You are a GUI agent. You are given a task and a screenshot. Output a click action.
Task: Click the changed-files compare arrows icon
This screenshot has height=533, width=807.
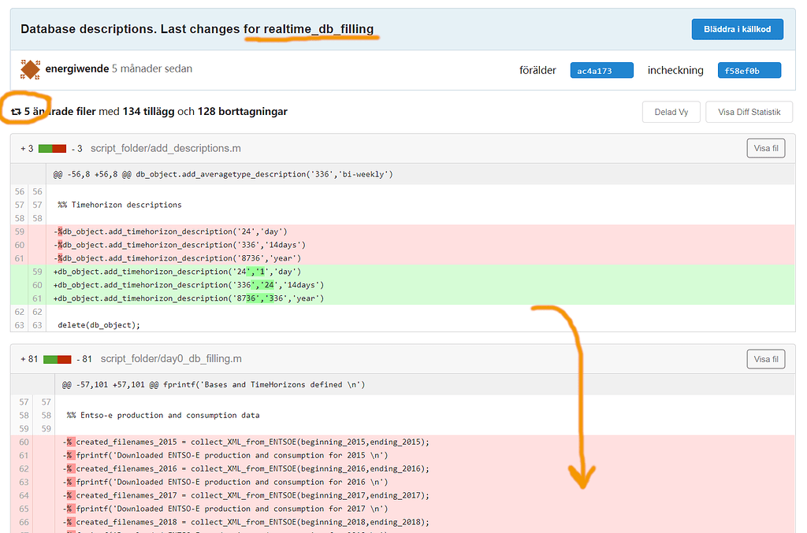(15, 112)
